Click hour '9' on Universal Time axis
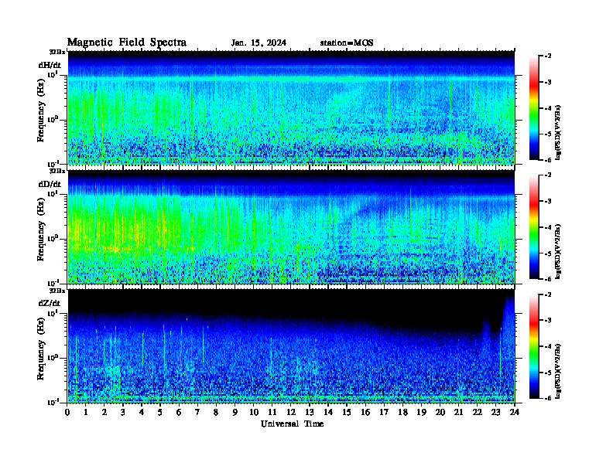This screenshot has width=613, height=473. tap(235, 412)
